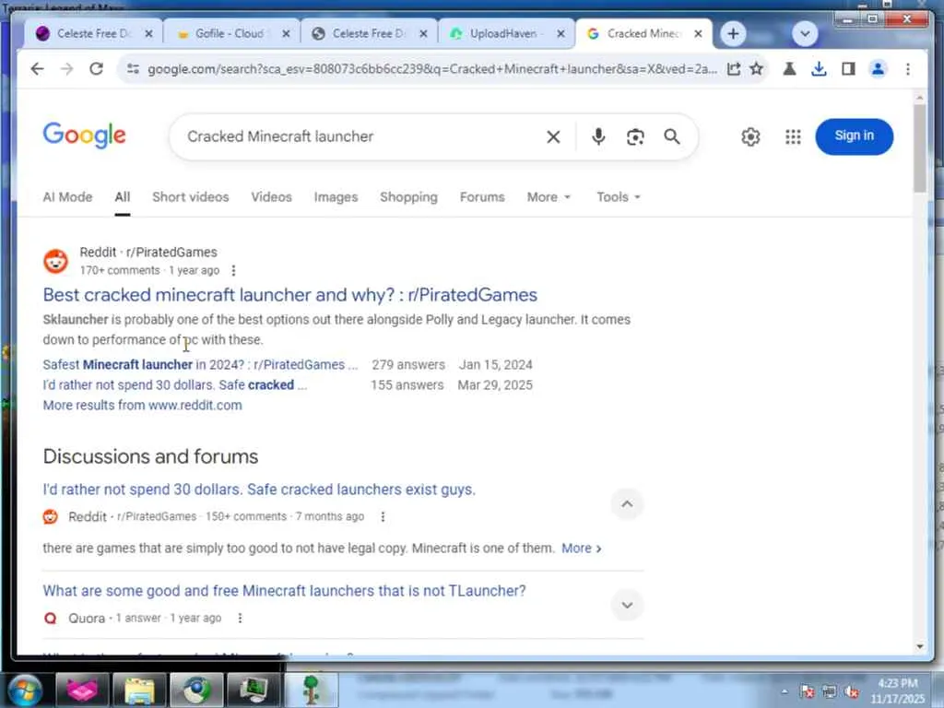Select the Images search filter
This screenshot has width=944, height=708.
click(336, 197)
